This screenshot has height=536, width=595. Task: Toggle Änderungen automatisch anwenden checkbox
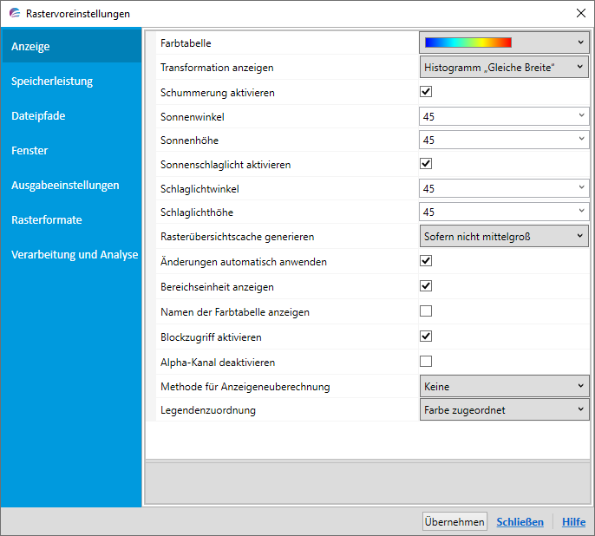[426, 261]
